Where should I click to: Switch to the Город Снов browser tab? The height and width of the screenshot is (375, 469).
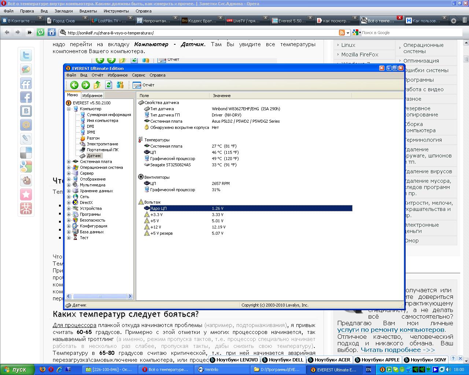point(67,21)
